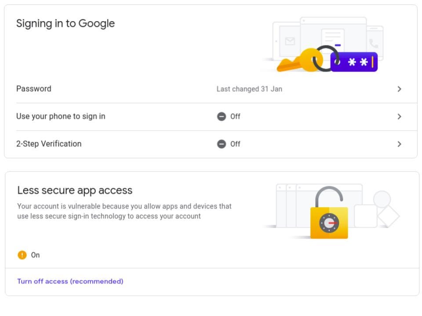This screenshot has width=422, height=316.
Task: Click the envelope icon in the header illustration
Action: pos(290,41)
